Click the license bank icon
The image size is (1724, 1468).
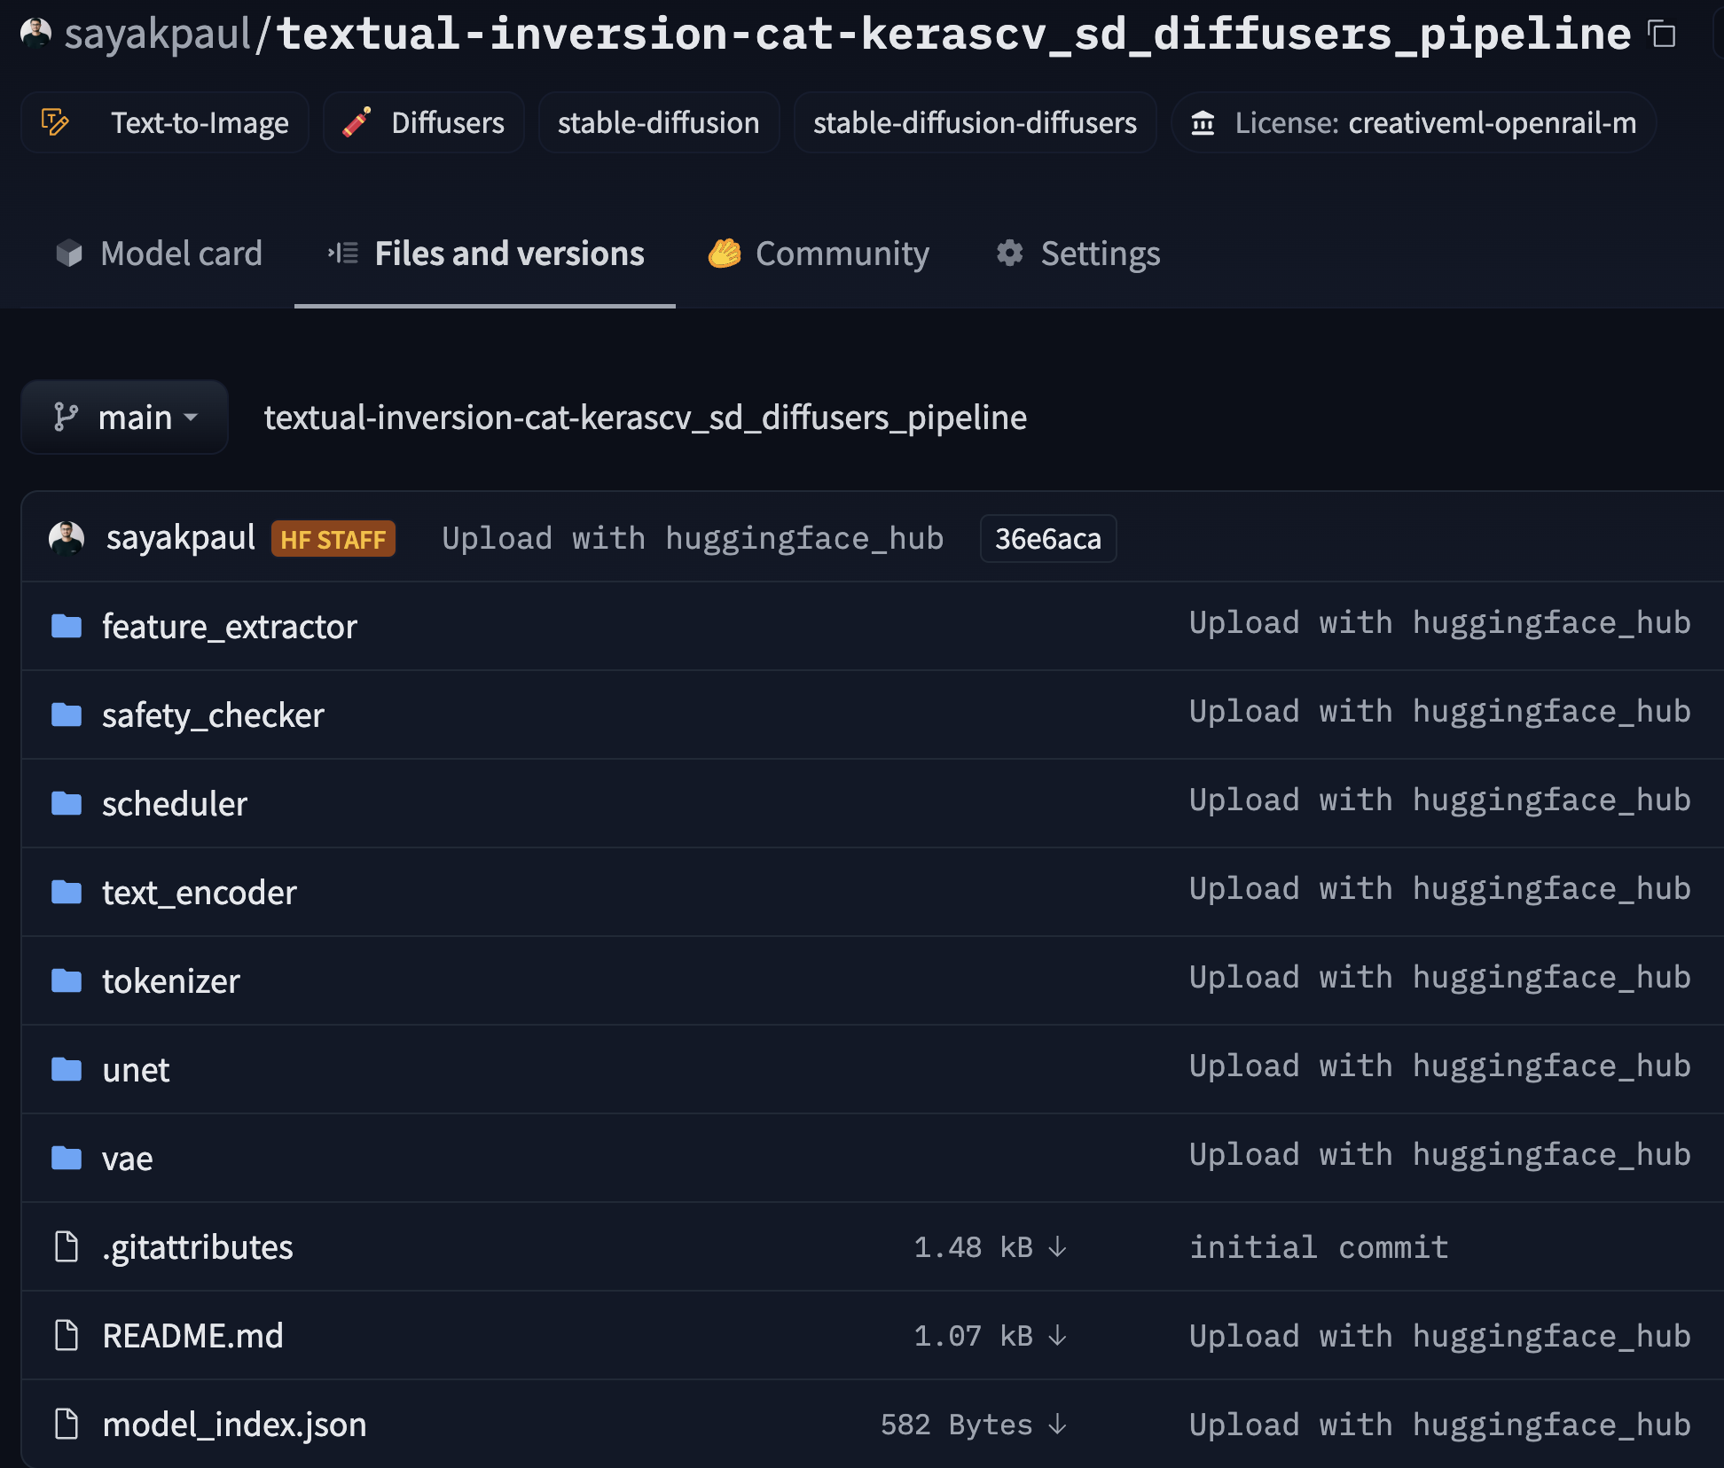[x=1204, y=124]
